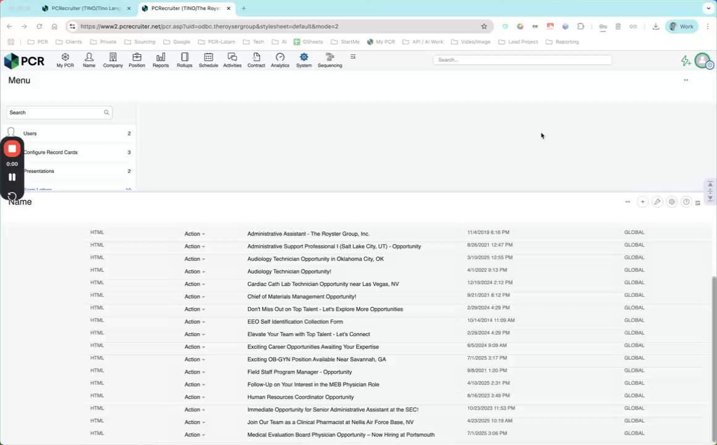Bookmark this page with the star icon
This screenshot has width=717, height=445.
coord(484,27)
